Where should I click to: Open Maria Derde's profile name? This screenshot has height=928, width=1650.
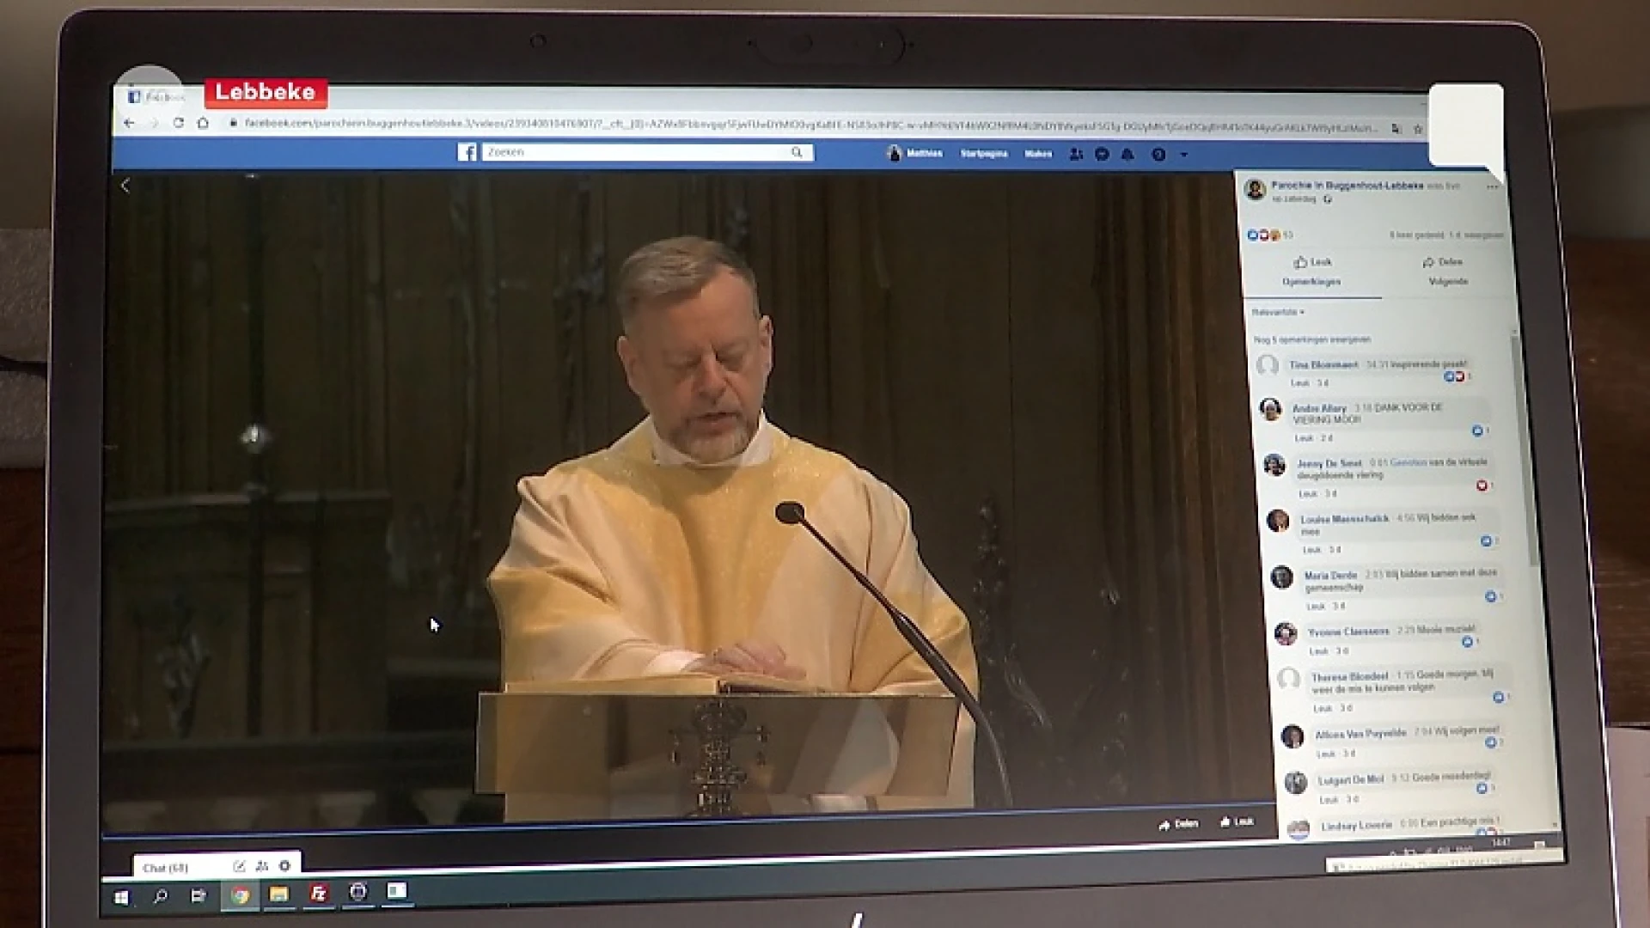pos(1330,576)
